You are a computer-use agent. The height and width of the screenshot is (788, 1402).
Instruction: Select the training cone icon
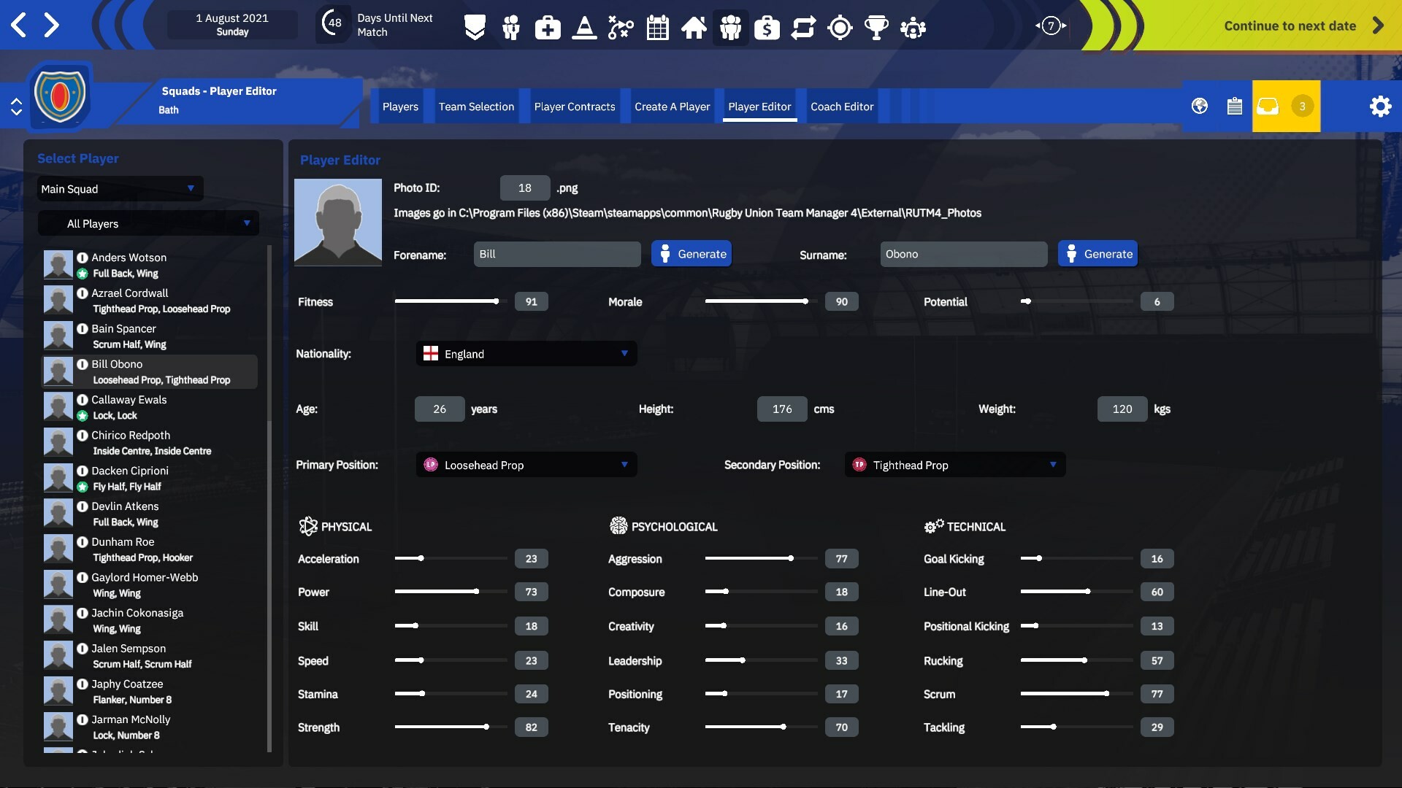click(584, 27)
